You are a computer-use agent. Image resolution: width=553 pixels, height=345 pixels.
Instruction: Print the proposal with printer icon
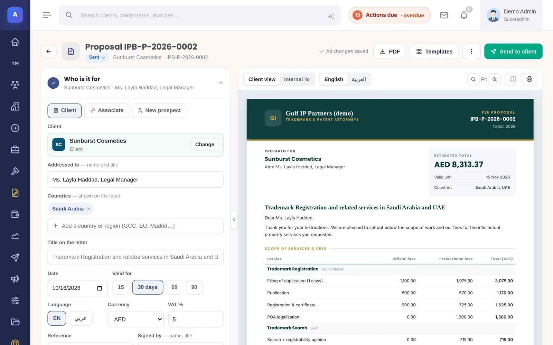[529, 79]
